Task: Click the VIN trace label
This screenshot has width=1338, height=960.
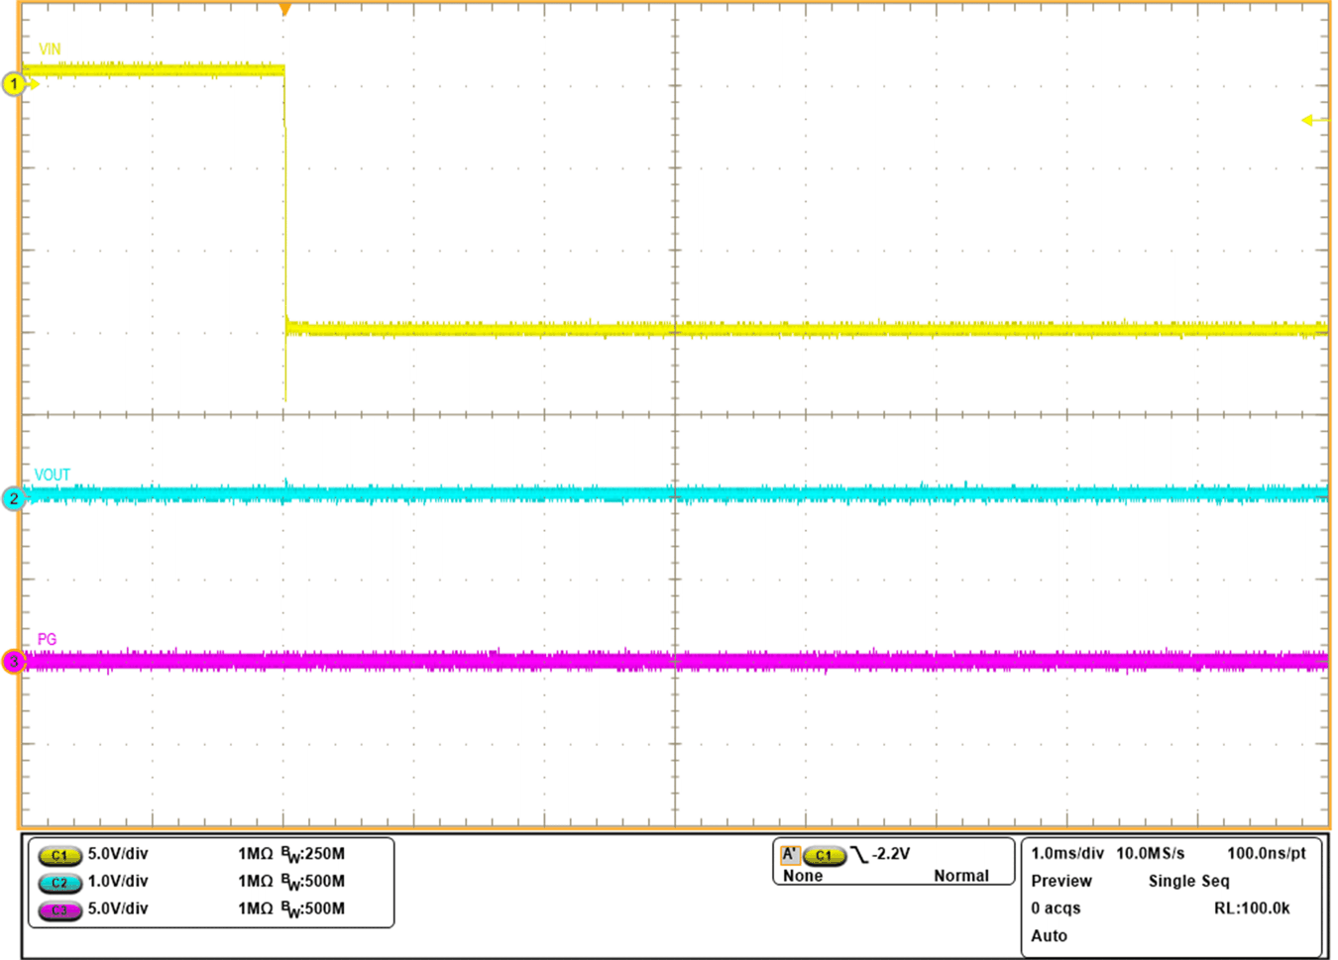Action: pos(50,48)
